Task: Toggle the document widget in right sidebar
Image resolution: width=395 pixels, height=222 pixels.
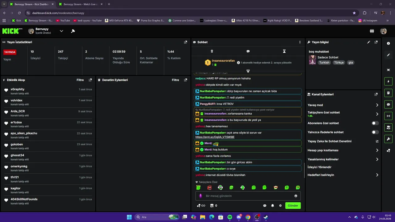Action: pyautogui.click(x=388, y=93)
